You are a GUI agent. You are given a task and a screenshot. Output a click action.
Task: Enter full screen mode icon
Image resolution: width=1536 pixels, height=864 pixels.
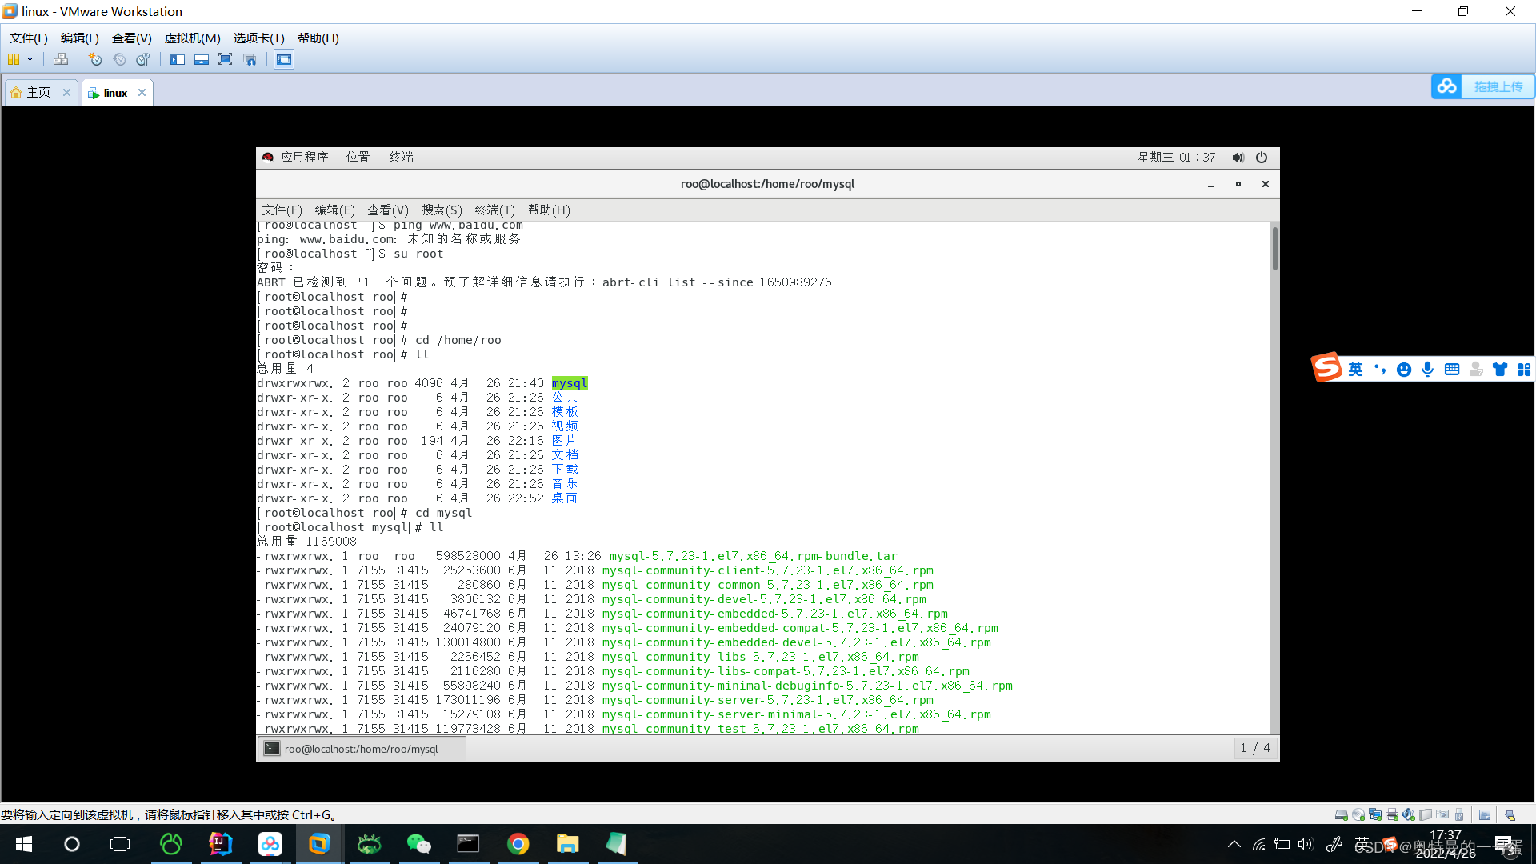pos(226,59)
